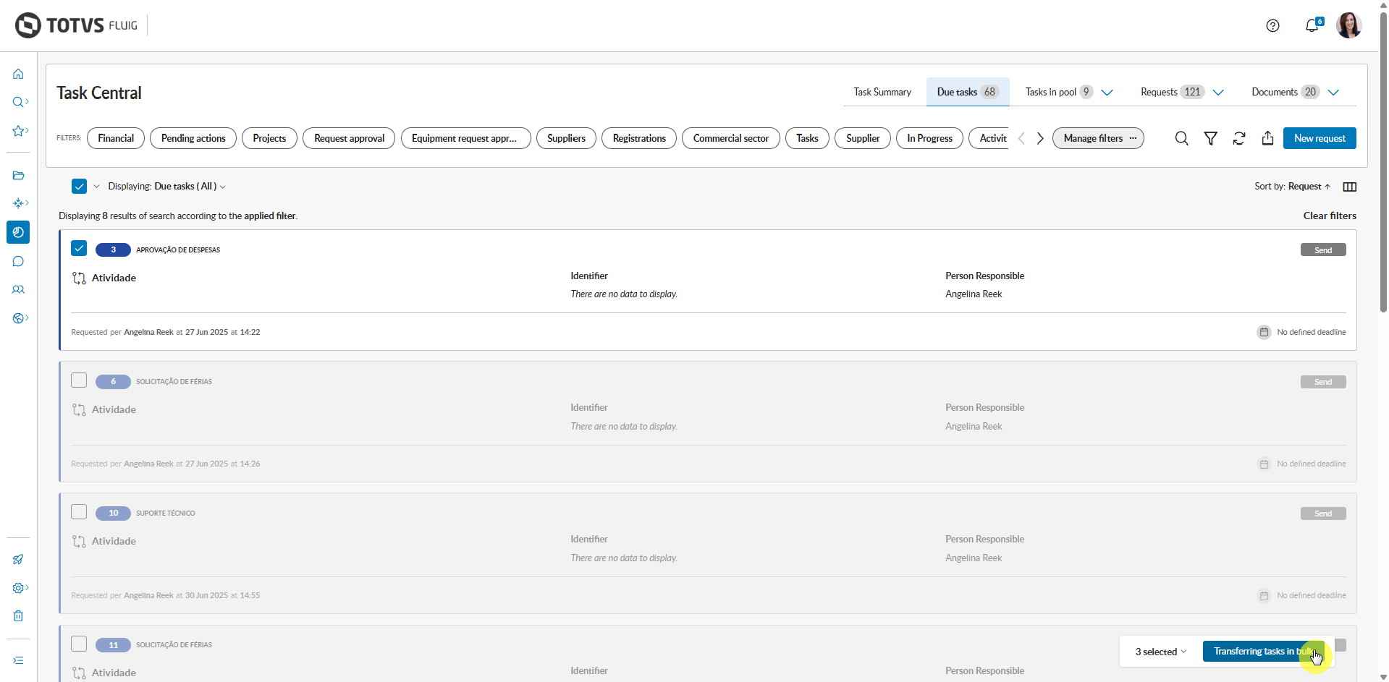Open the column layout icon
Screen dimensions: 1389x682
pyautogui.click(x=1350, y=187)
